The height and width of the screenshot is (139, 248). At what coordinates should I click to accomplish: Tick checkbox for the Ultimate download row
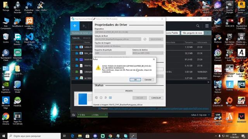click(73, 72)
